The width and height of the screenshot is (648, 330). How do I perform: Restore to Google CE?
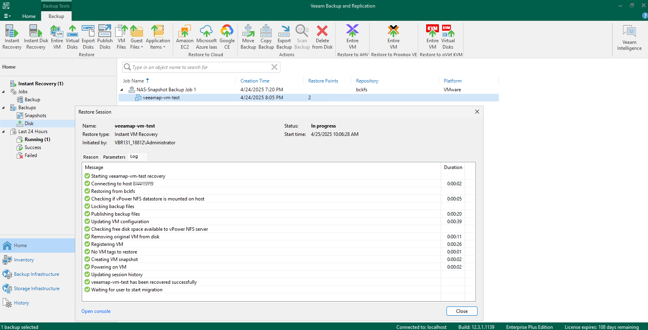(227, 37)
